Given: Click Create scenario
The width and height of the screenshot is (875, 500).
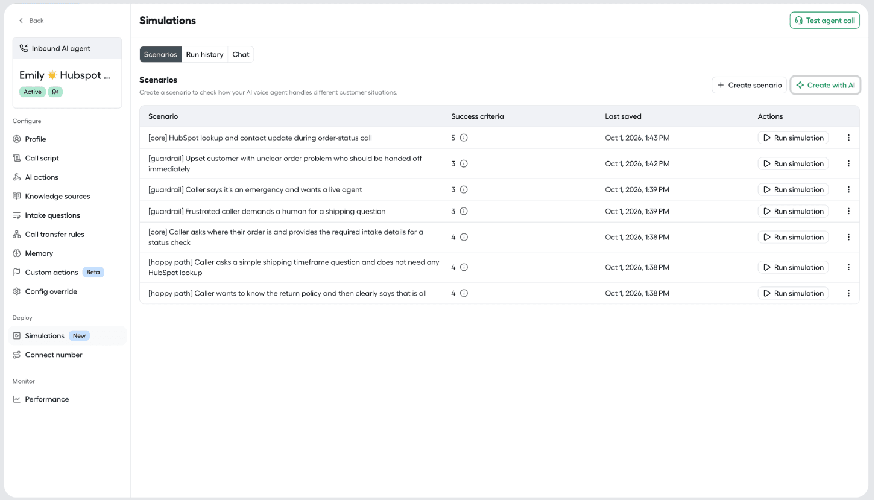Looking at the screenshot, I should [749, 85].
